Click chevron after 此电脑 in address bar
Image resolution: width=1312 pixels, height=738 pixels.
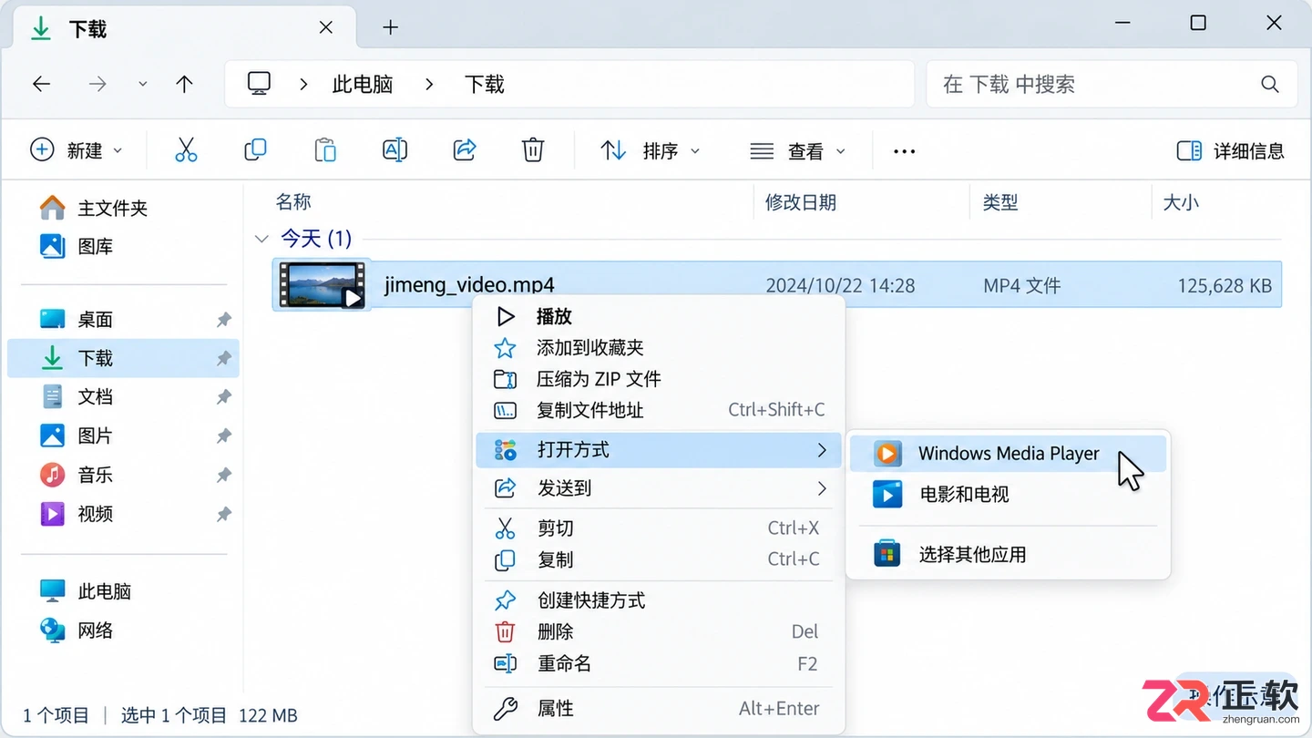coord(429,85)
